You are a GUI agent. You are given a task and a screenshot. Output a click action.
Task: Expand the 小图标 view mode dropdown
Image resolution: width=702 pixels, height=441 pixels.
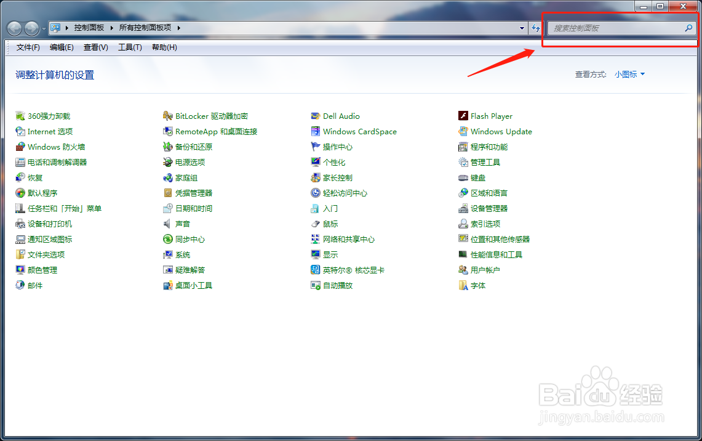coord(629,75)
